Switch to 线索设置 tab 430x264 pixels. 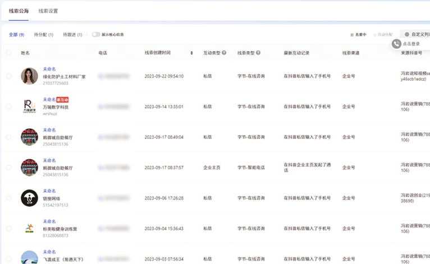[x=48, y=11]
